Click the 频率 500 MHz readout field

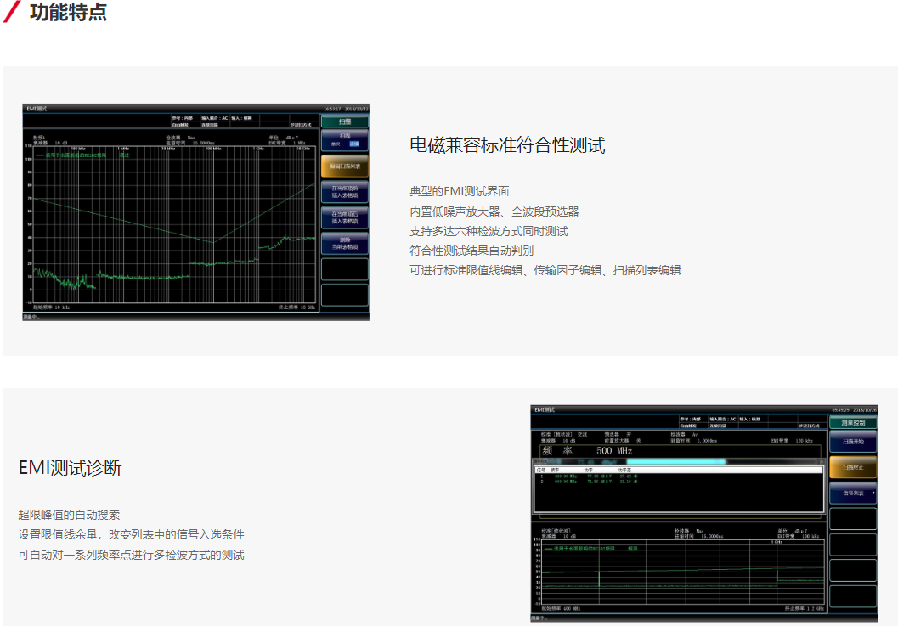(586, 451)
